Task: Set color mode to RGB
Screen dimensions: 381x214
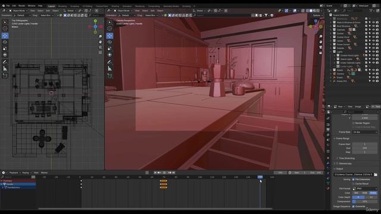Action: pyautogui.click(x=365, y=193)
